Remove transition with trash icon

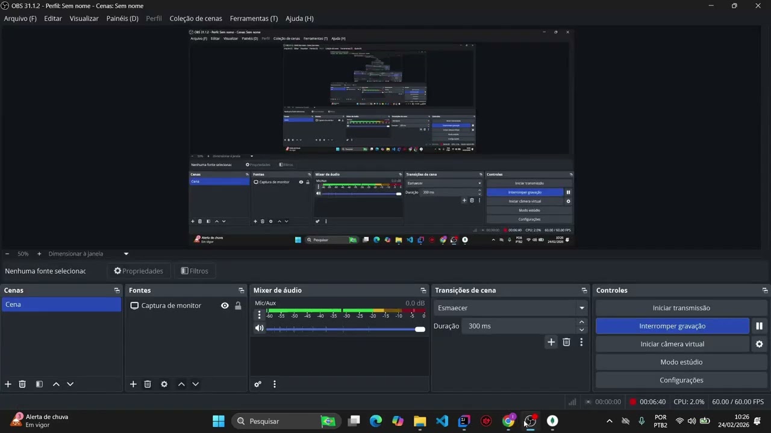pyautogui.click(x=566, y=342)
